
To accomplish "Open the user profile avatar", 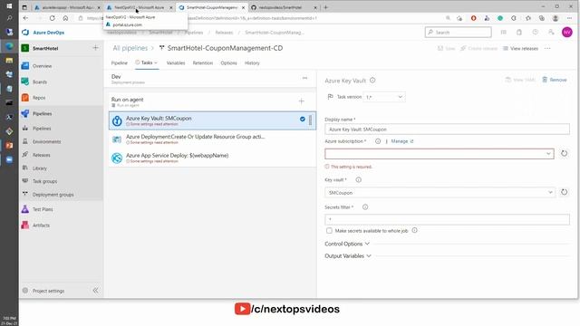I will point(566,33).
